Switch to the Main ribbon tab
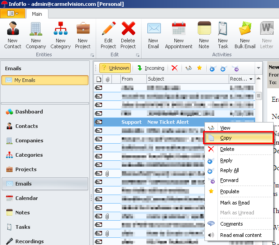Screen dimensions: 279x245 [x=37, y=14]
